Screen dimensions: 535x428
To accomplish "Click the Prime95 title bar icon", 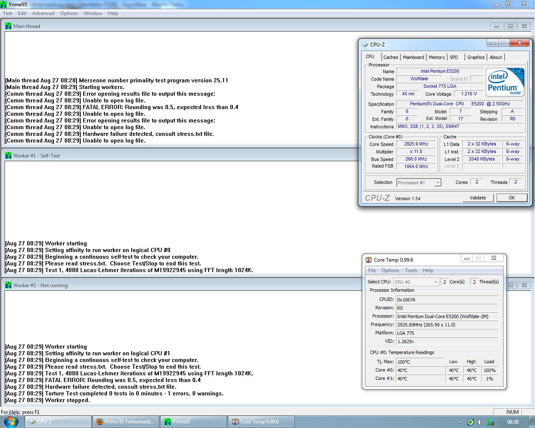I will coord(3,5).
